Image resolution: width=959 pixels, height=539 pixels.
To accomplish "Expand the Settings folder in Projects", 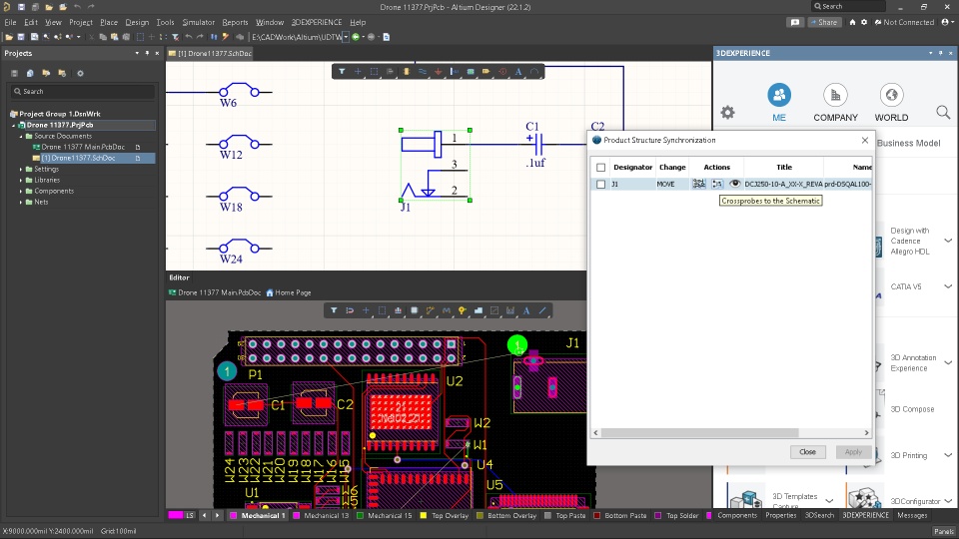I will click(x=21, y=170).
